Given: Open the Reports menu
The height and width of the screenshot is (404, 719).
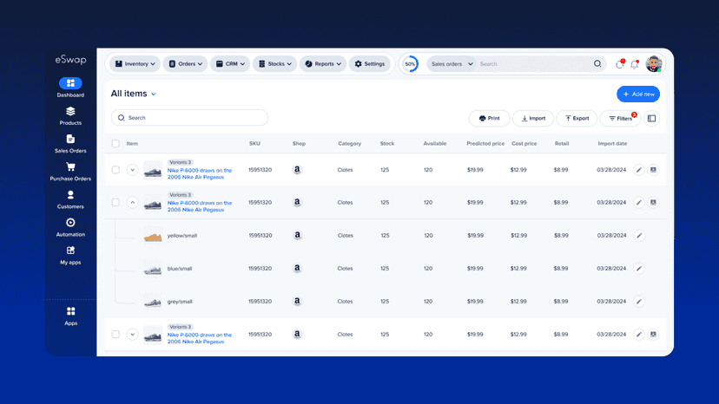Looking at the screenshot, I should point(323,64).
